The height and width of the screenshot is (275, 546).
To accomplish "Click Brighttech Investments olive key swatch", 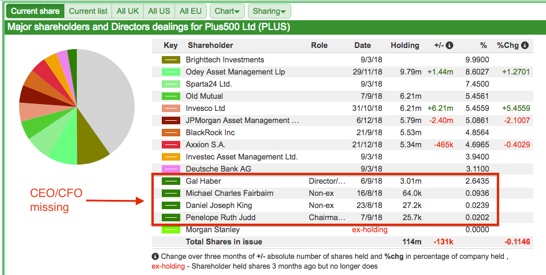I will (170, 60).
